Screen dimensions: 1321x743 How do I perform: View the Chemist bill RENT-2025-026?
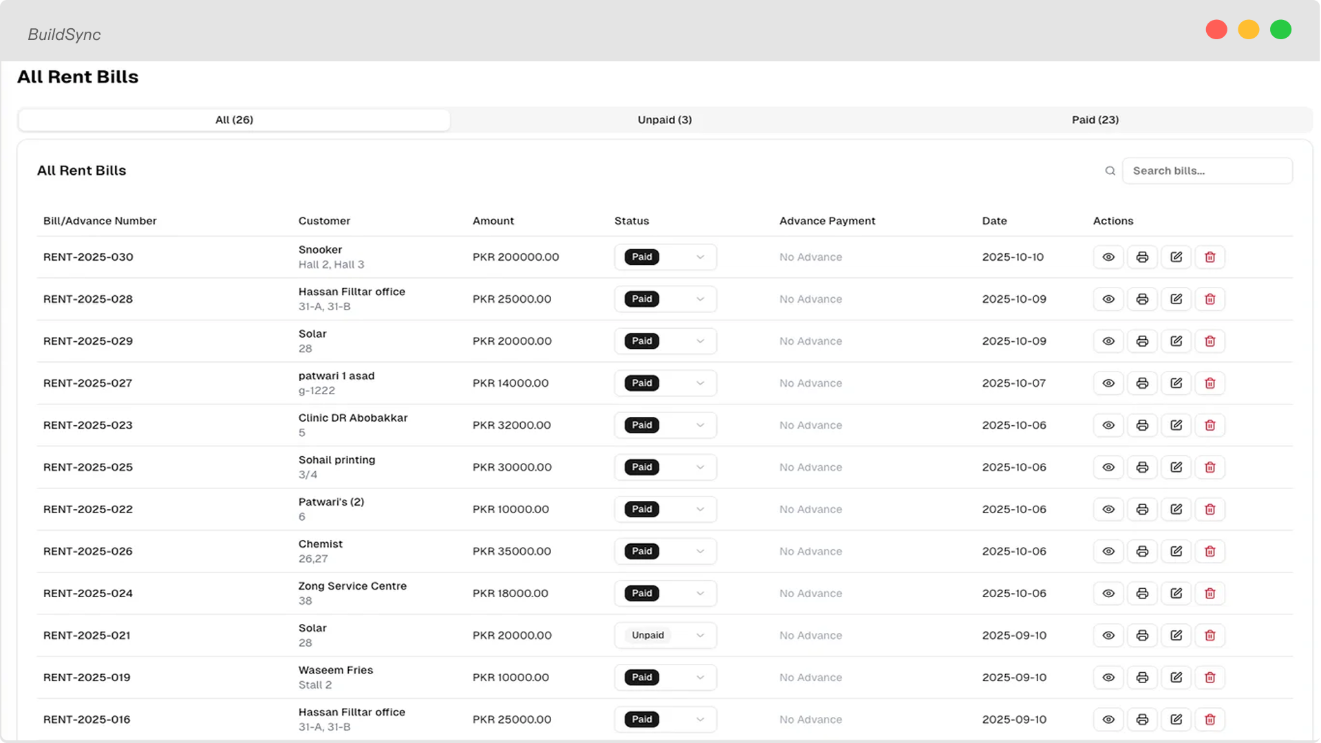point(1108,551)
